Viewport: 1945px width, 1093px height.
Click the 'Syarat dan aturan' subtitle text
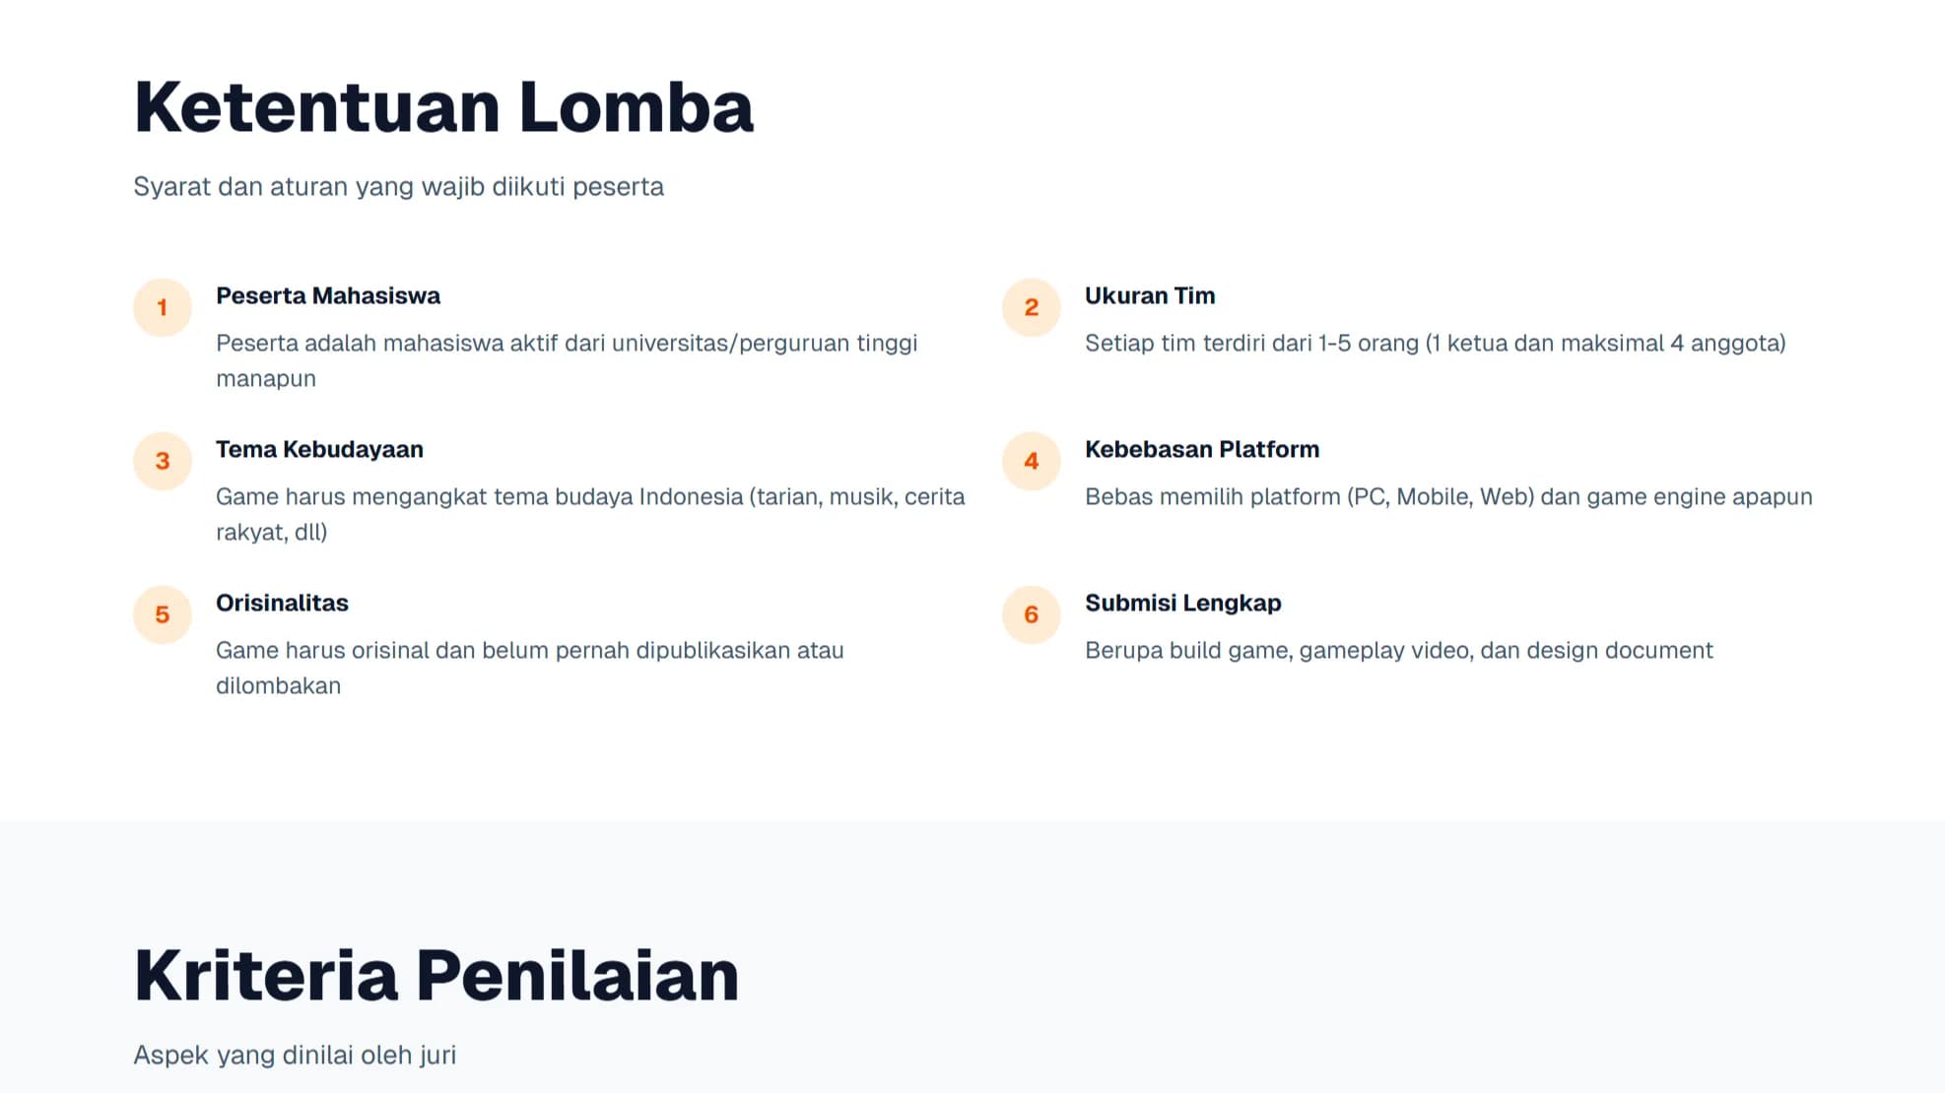coord(398,187)
